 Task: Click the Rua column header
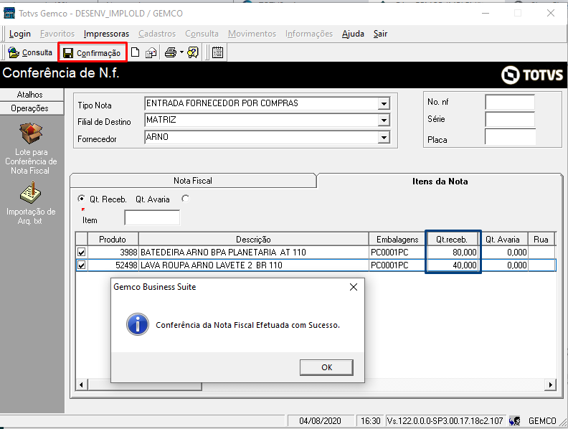[x=541, y=240]
